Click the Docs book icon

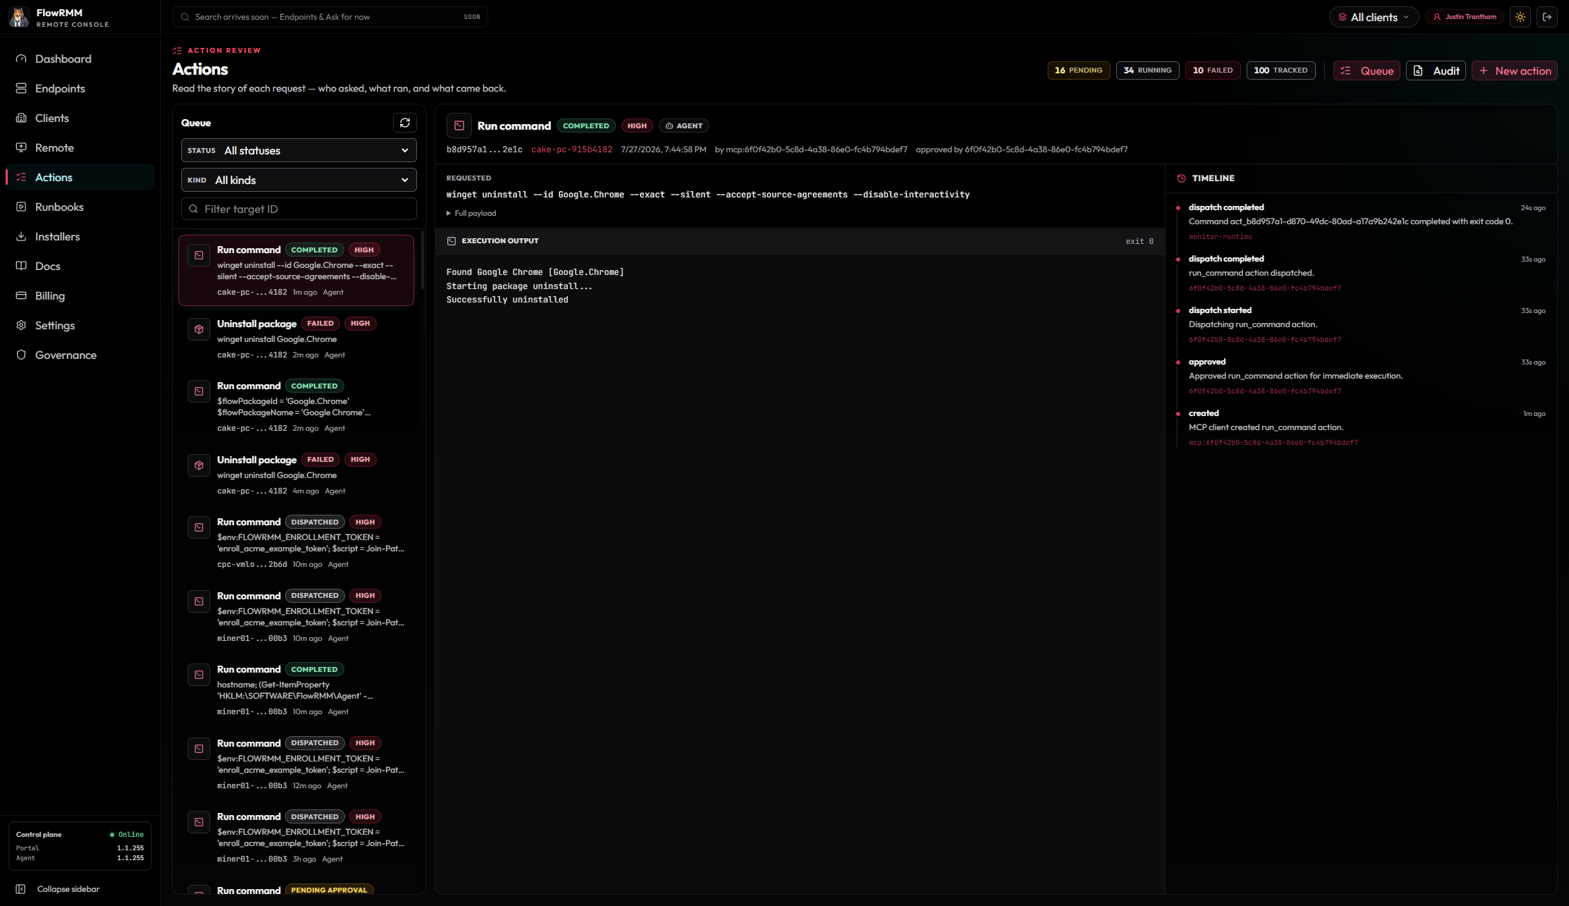coord(21,267)
